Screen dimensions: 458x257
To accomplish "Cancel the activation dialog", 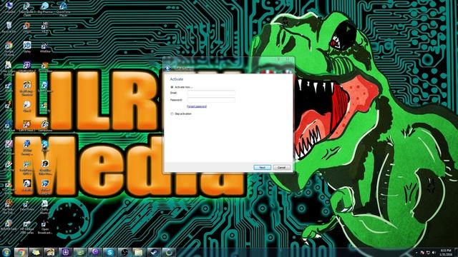I will 281,168.
